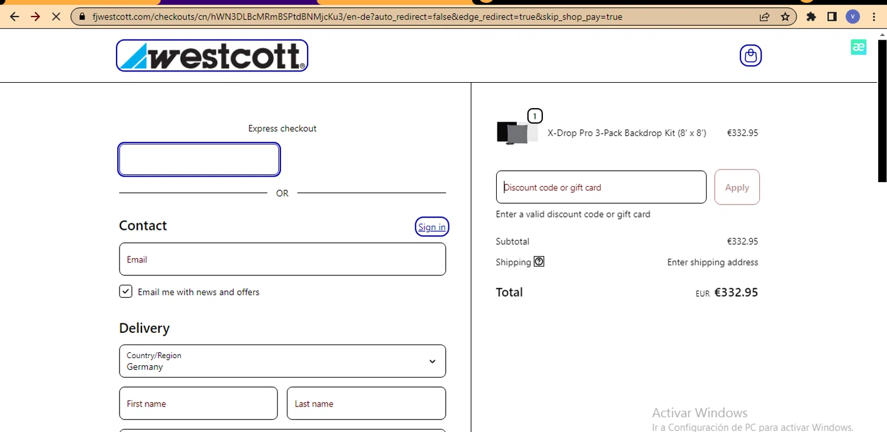Click the Total amount €332.95
Screen dimensions: 887x432
[736, 292]
